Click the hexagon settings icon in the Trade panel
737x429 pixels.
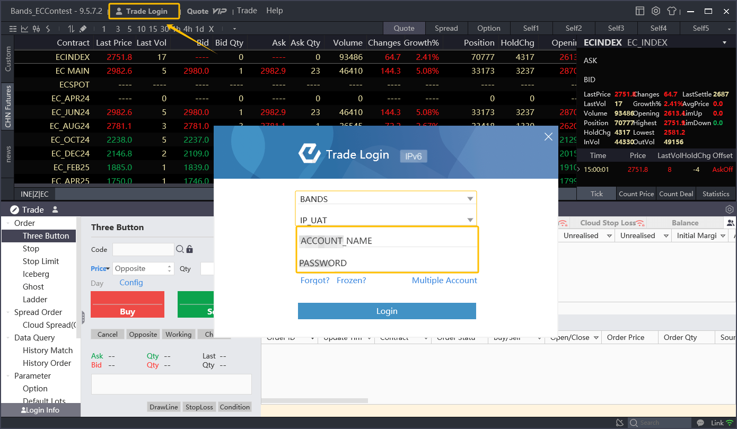(730, 209)
